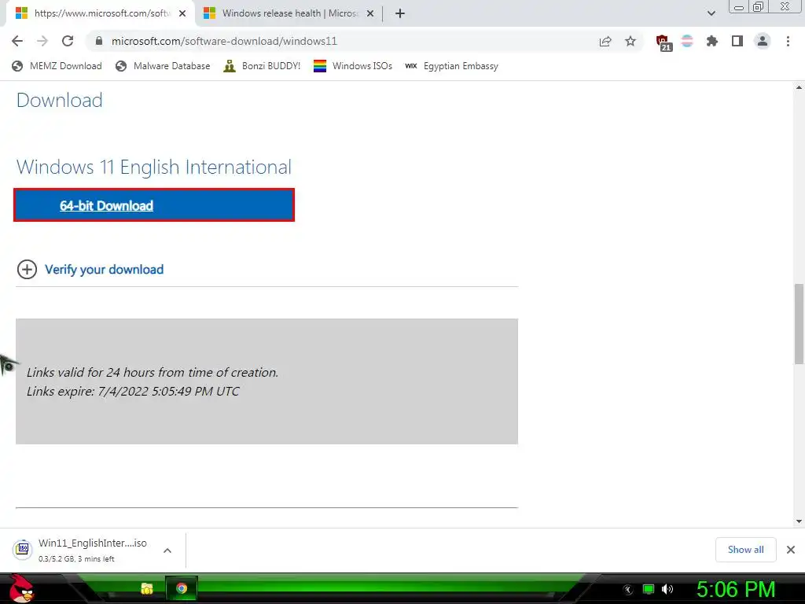Viewport: 805px width, 604px height.
Task: Click Windows 11 English International heading
Action: (x=154, y=167)
